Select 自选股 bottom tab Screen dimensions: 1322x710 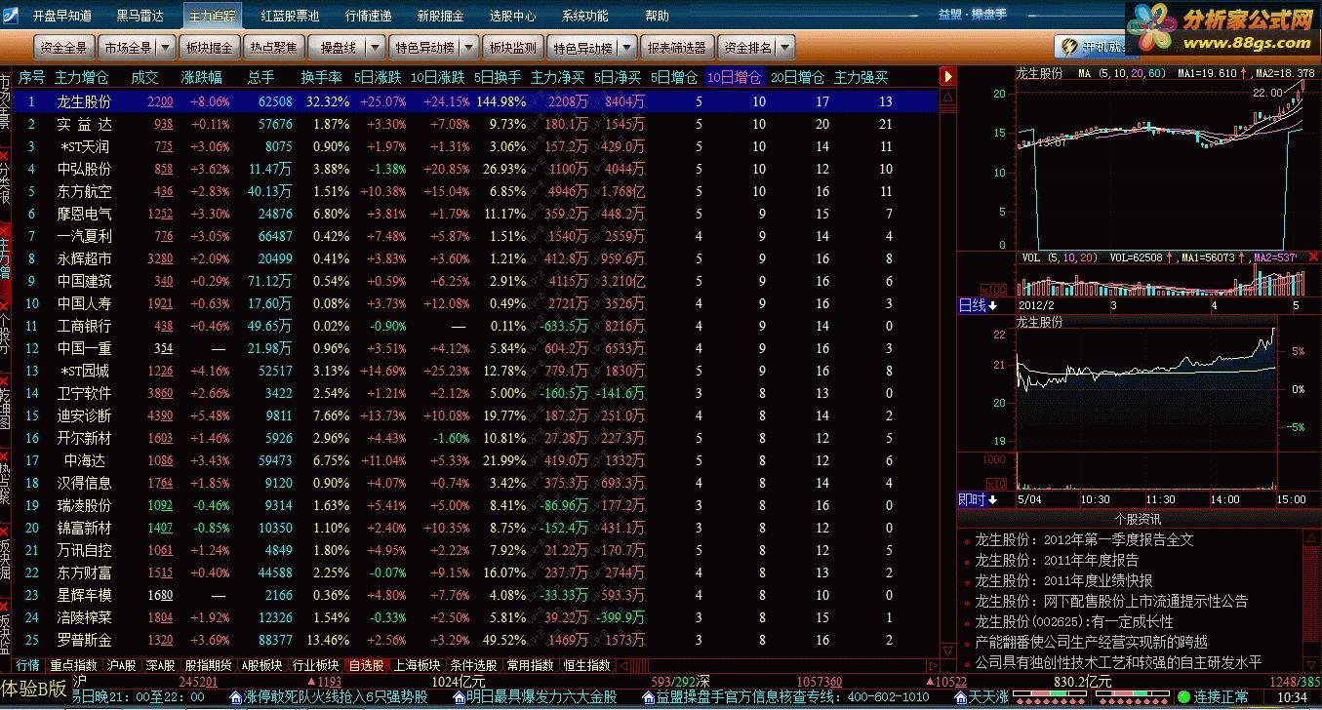(367, 665)
